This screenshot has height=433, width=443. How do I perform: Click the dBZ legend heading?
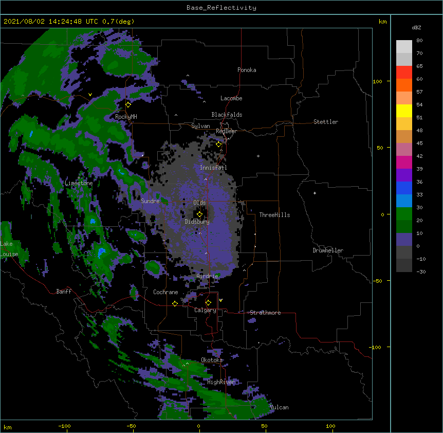416,27
